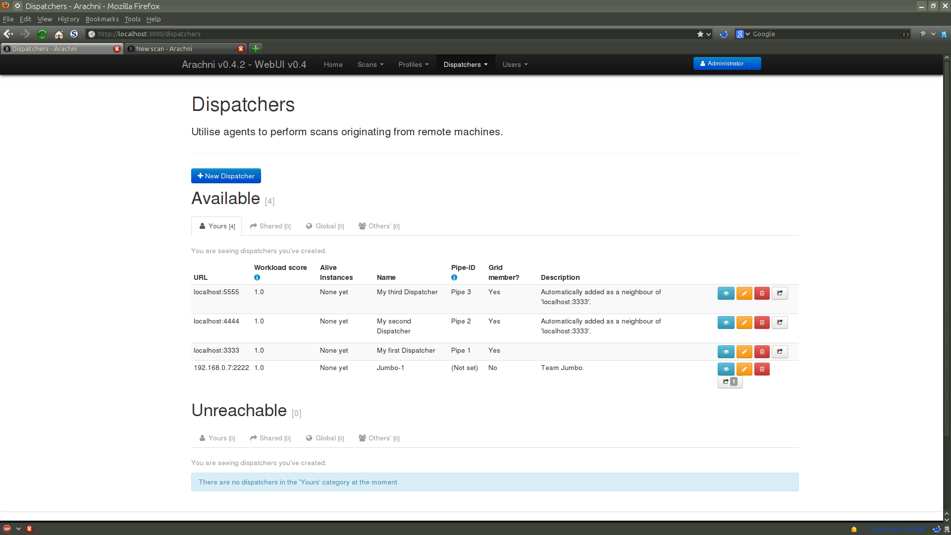Delete the localhost:4444 dispatcher
The width and height of the screenshot is (951, 535).
762,322
